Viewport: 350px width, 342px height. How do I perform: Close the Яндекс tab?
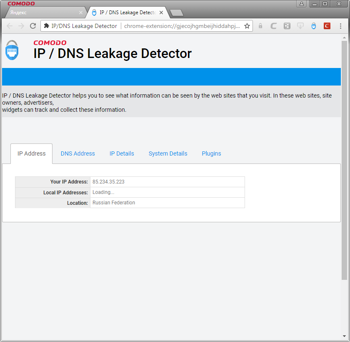click(x=81, y=13)
